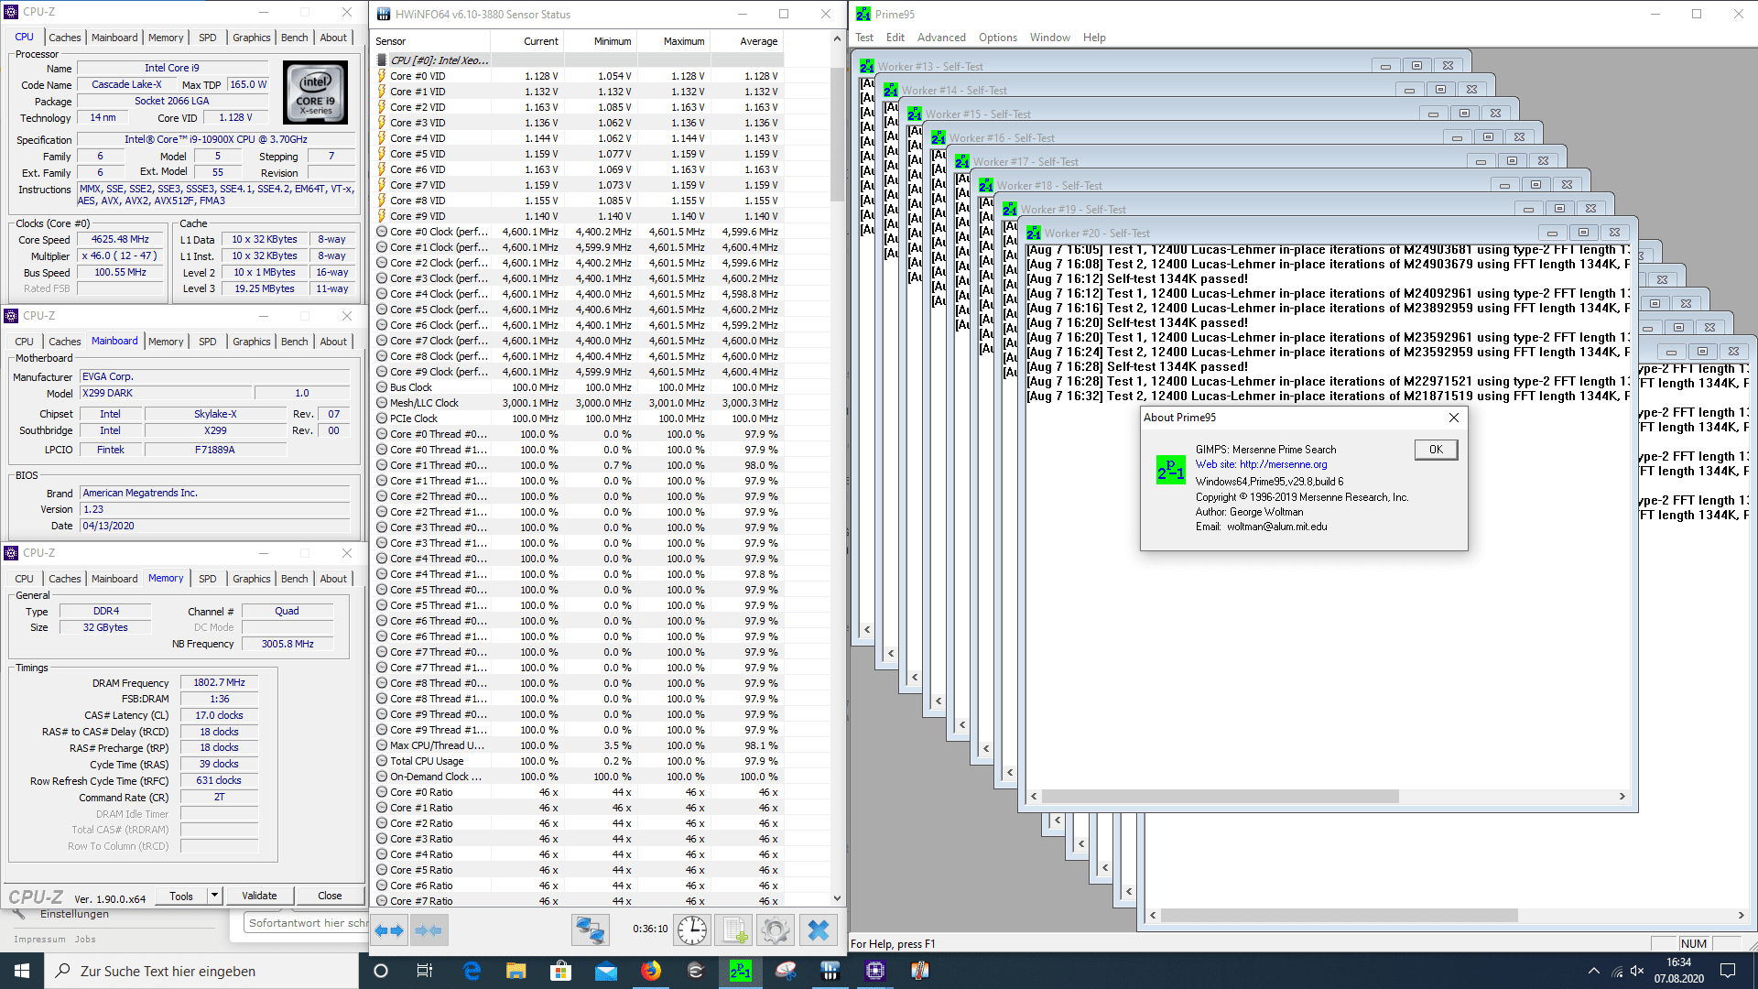The image size is (1758, 989).
Task: Click Worker #20 horizontal scrollbar thumb
Action: [x=1221, y=797]
